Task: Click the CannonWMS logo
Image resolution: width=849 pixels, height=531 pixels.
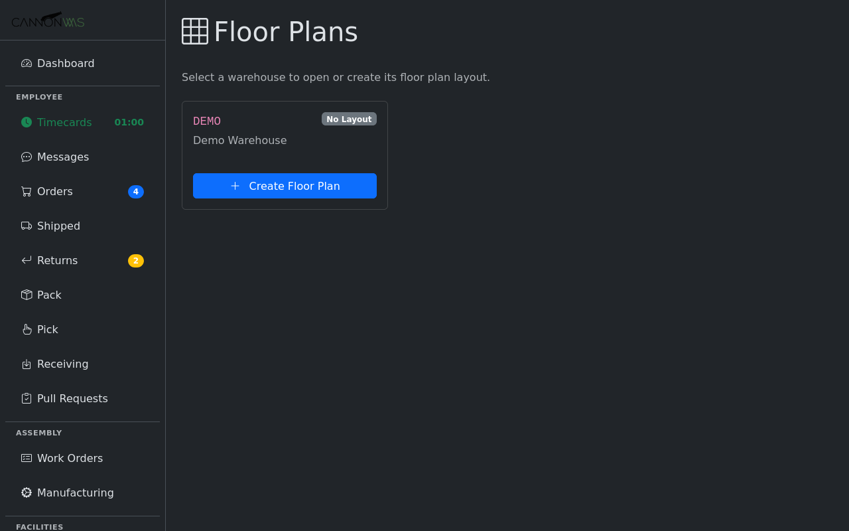Action: (x=48, y=20)
